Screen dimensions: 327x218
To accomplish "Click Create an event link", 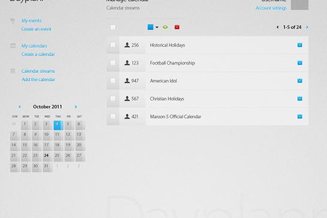I will (37, 29).
